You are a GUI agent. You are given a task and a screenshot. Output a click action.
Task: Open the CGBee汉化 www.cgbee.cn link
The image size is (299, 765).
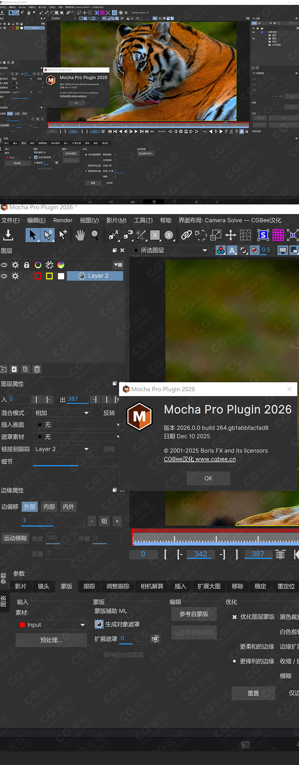point(200,459)
